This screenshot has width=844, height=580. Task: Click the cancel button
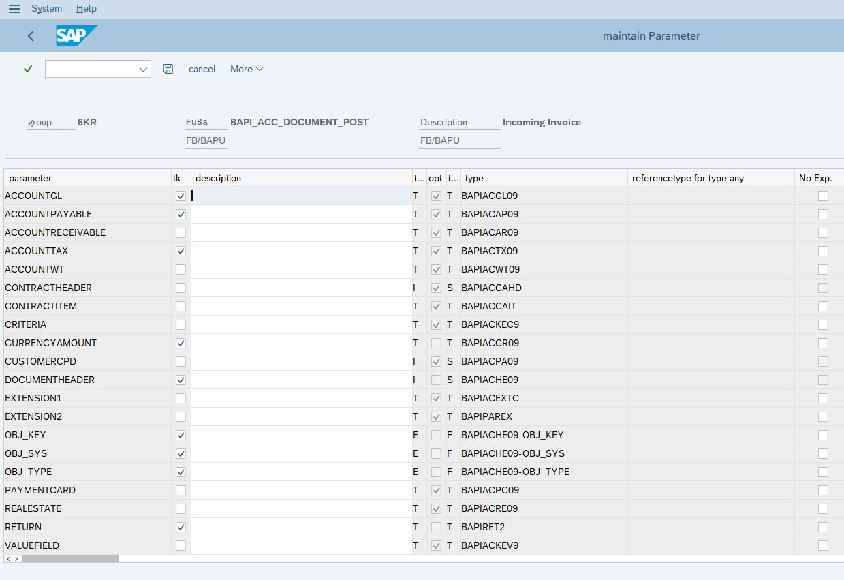coord(202,69)
